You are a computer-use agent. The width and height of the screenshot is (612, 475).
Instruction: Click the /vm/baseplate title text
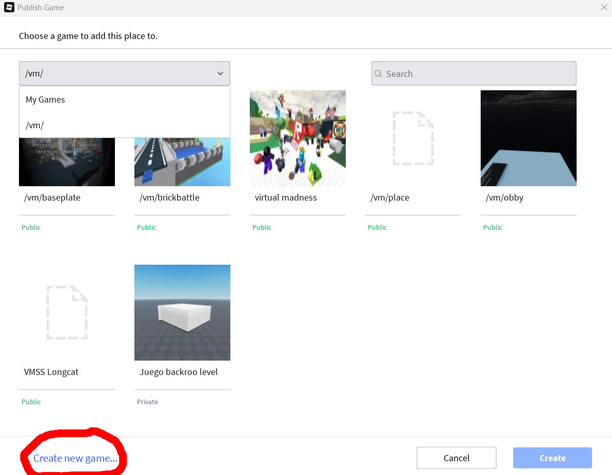coord(52,197)
